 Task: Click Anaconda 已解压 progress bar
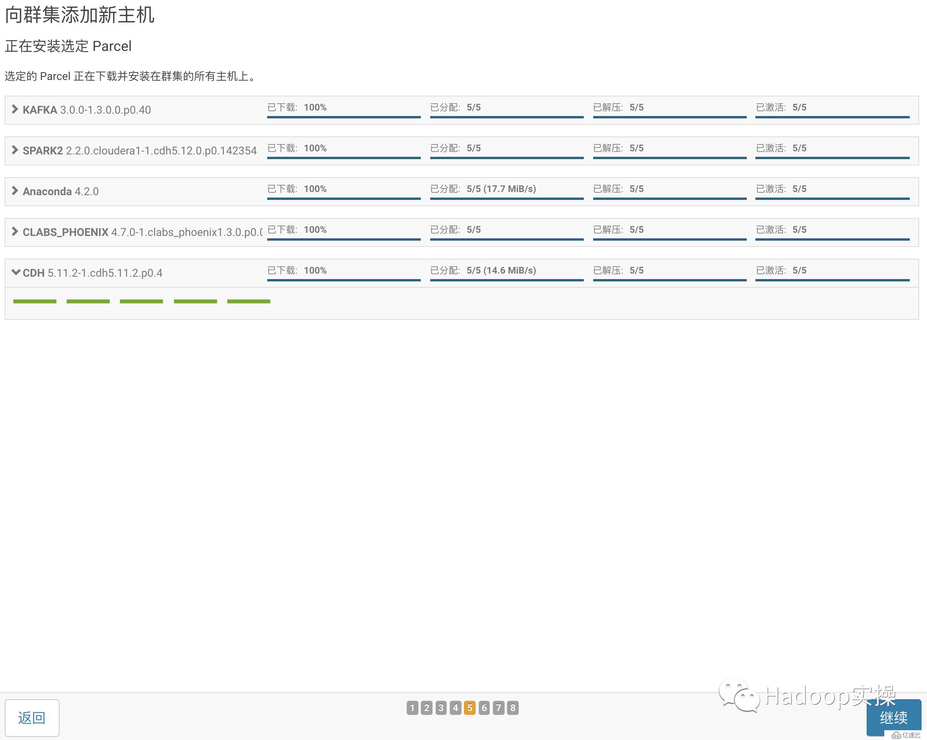tap(670, 199)
